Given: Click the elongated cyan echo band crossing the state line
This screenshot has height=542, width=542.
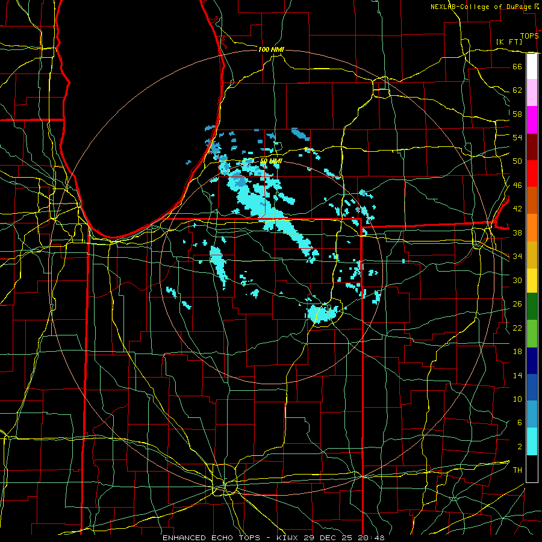Looking at the screenshot, I should click(x=293, y=237).
